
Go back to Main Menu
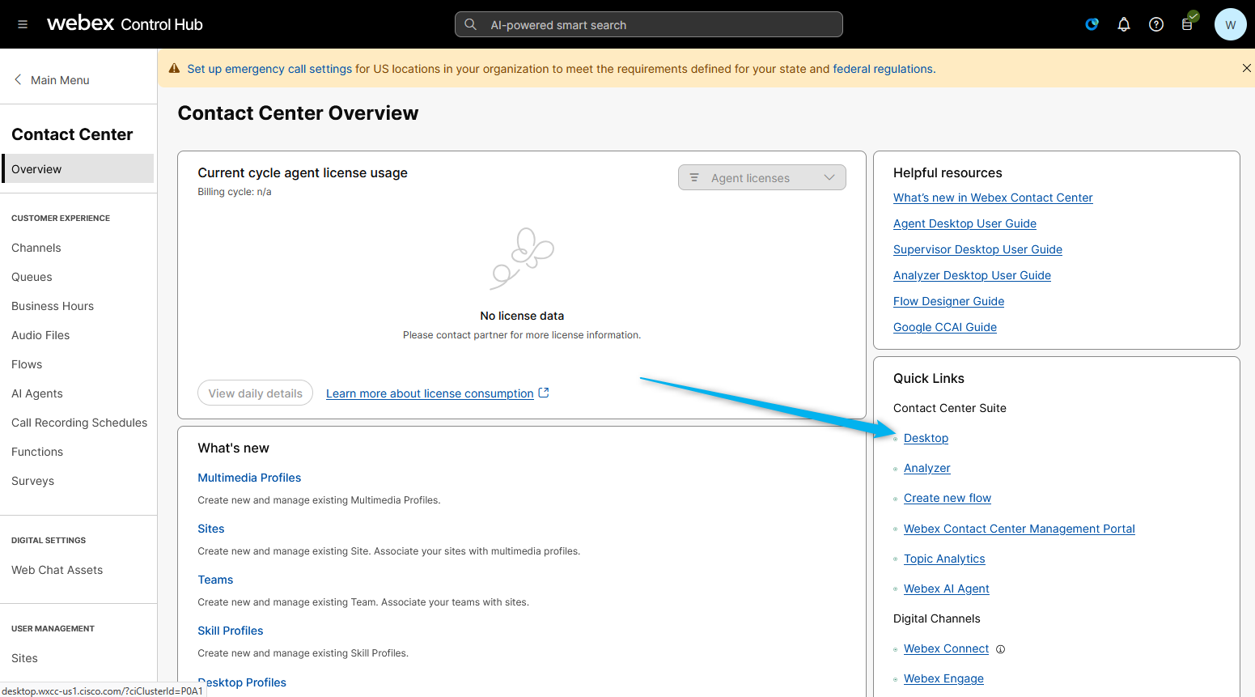coord(52,80)
